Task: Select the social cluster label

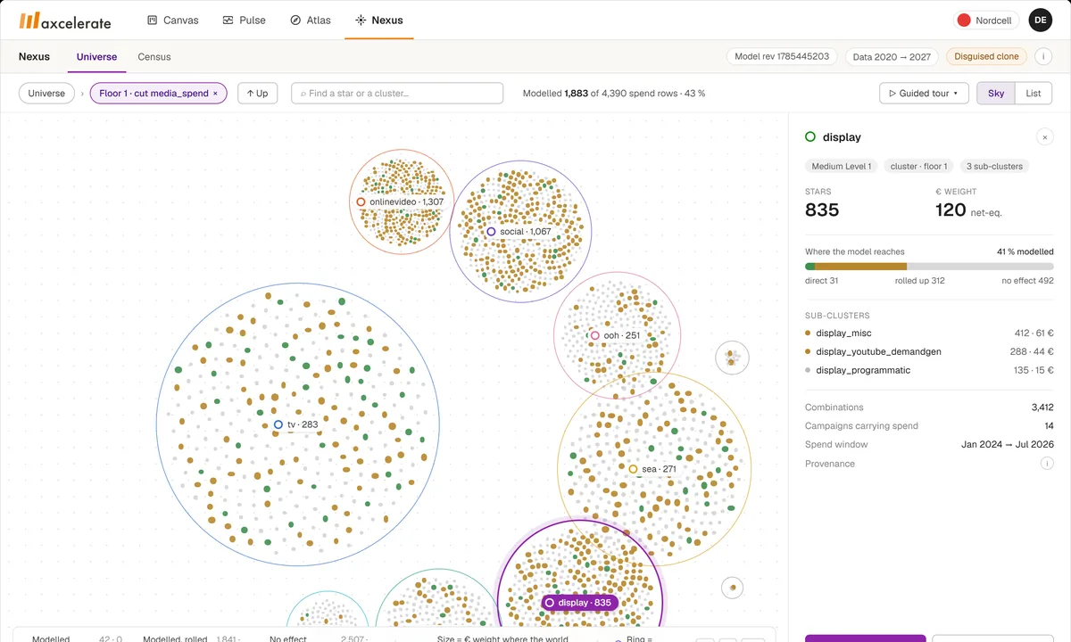Action: click(x=518, y=232)
